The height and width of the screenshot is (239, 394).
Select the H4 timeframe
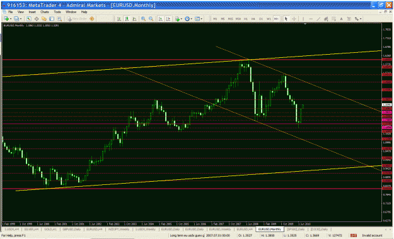click(253, 19)
